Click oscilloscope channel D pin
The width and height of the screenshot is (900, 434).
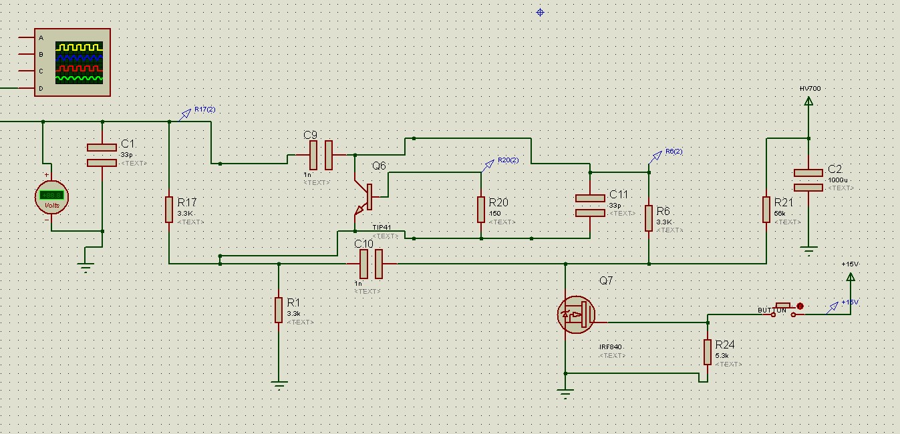27,87
